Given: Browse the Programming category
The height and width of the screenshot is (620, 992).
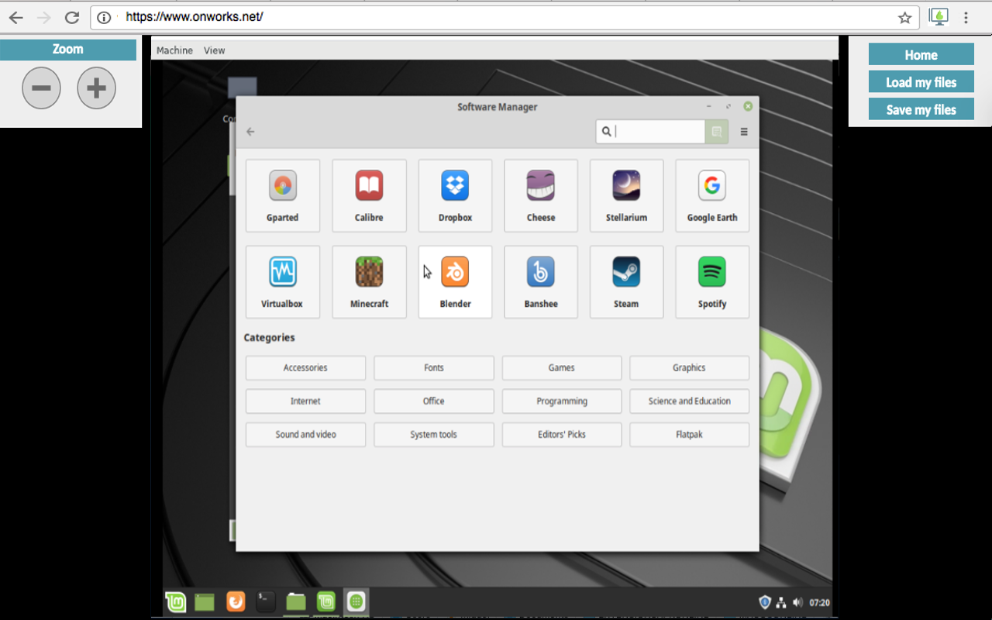Looking at the screenshot, I should coord(562,401).
